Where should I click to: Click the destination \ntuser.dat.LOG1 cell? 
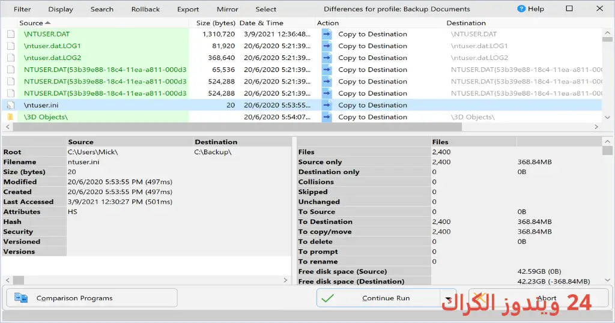479,46
